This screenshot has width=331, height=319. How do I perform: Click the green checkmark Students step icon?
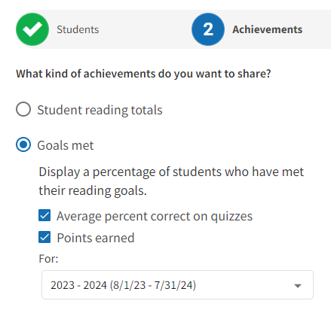(x=32, y=29)
